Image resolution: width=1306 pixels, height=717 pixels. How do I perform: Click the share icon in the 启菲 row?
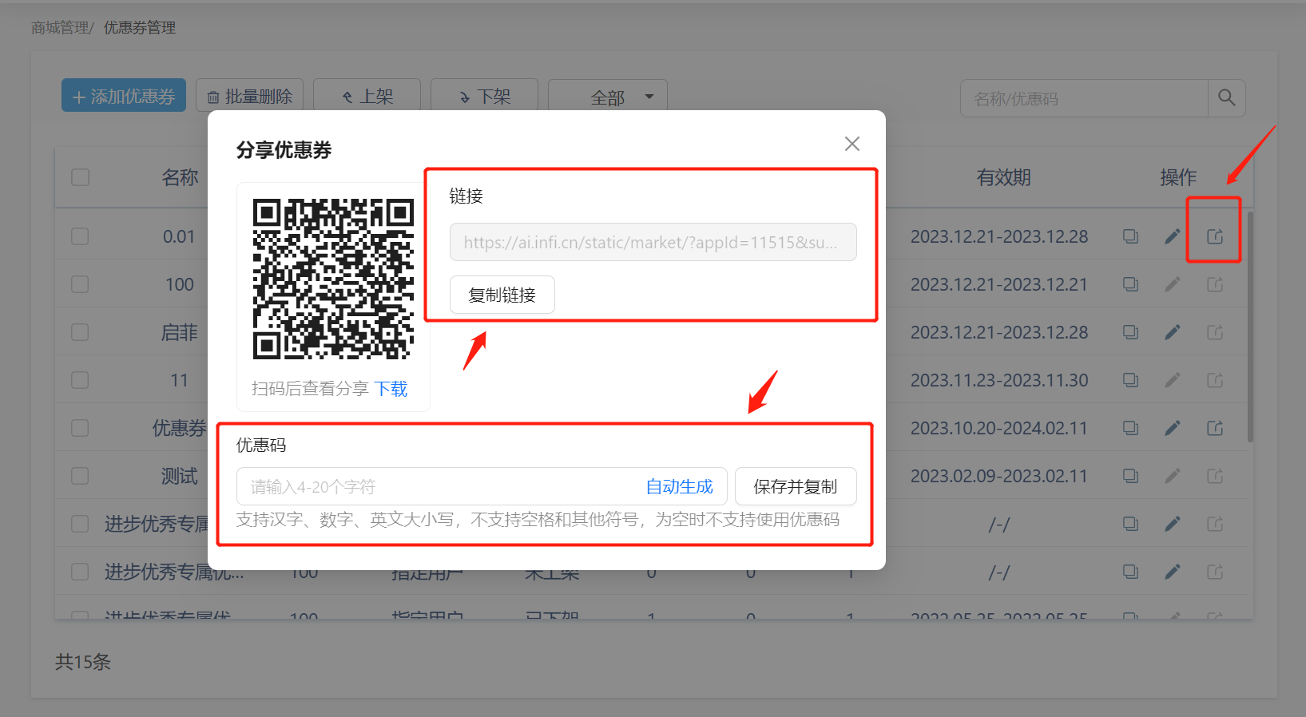pos(1215,332)
